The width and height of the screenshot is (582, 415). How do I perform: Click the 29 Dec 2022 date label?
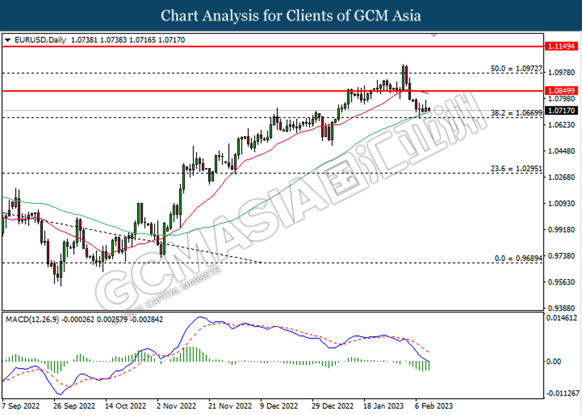(x=333, y=406)
